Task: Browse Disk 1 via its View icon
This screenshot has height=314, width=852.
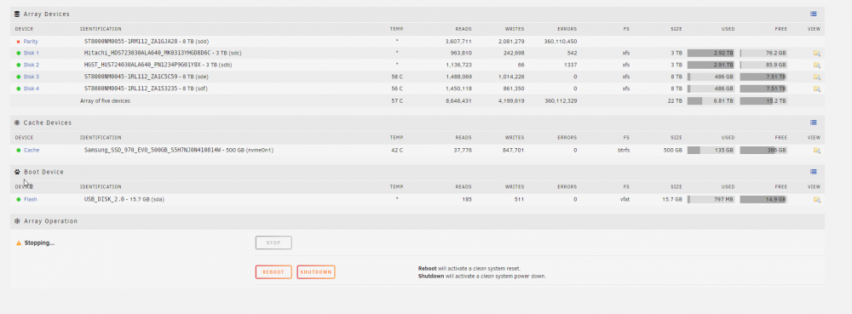Action: (816, 53)
